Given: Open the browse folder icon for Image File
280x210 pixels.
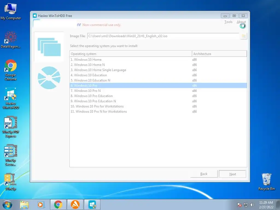Looking at the screenshot, I should 243,36.
